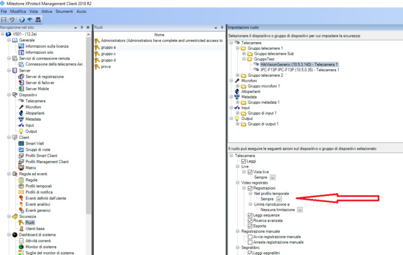Open the Modifica menu
The width and height of the screenshot is (403, 255).
coord(18,11)
